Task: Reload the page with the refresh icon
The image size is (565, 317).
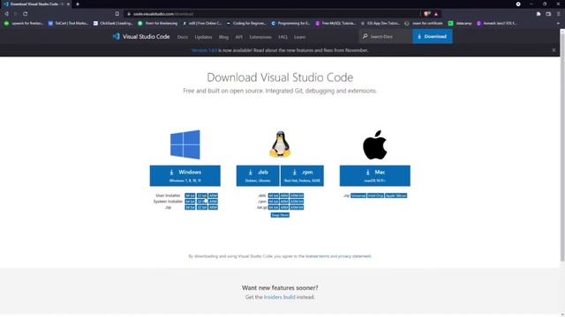Action: tap(26, 14)
